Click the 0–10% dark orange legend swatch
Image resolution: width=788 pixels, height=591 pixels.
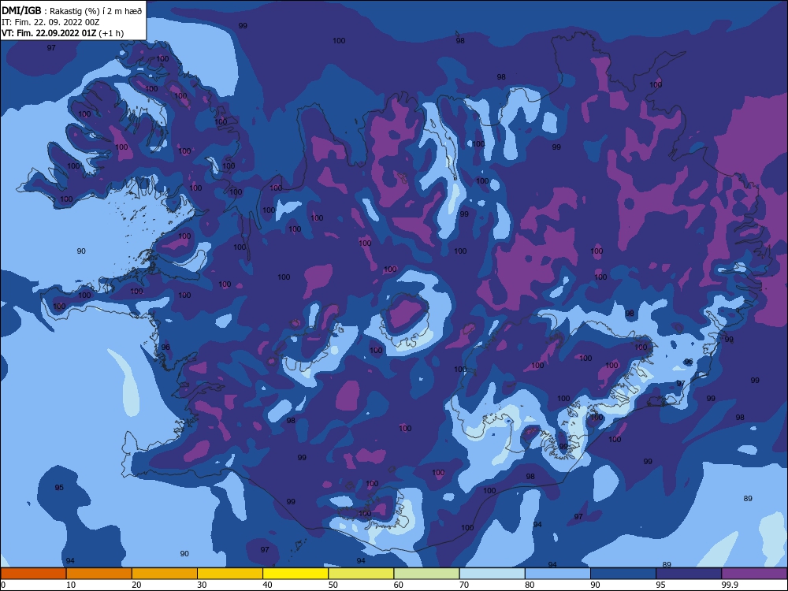pyautogui.click(x=33, y=574)
